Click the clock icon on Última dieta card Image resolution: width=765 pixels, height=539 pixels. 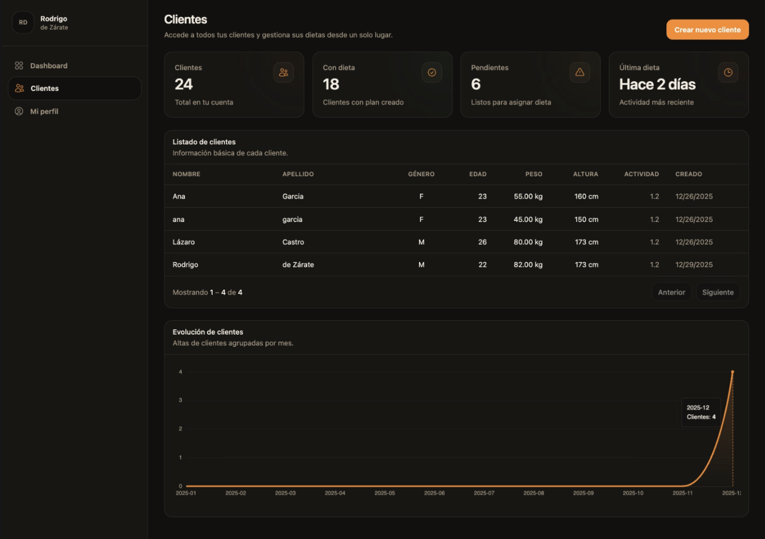click(728, 73)
